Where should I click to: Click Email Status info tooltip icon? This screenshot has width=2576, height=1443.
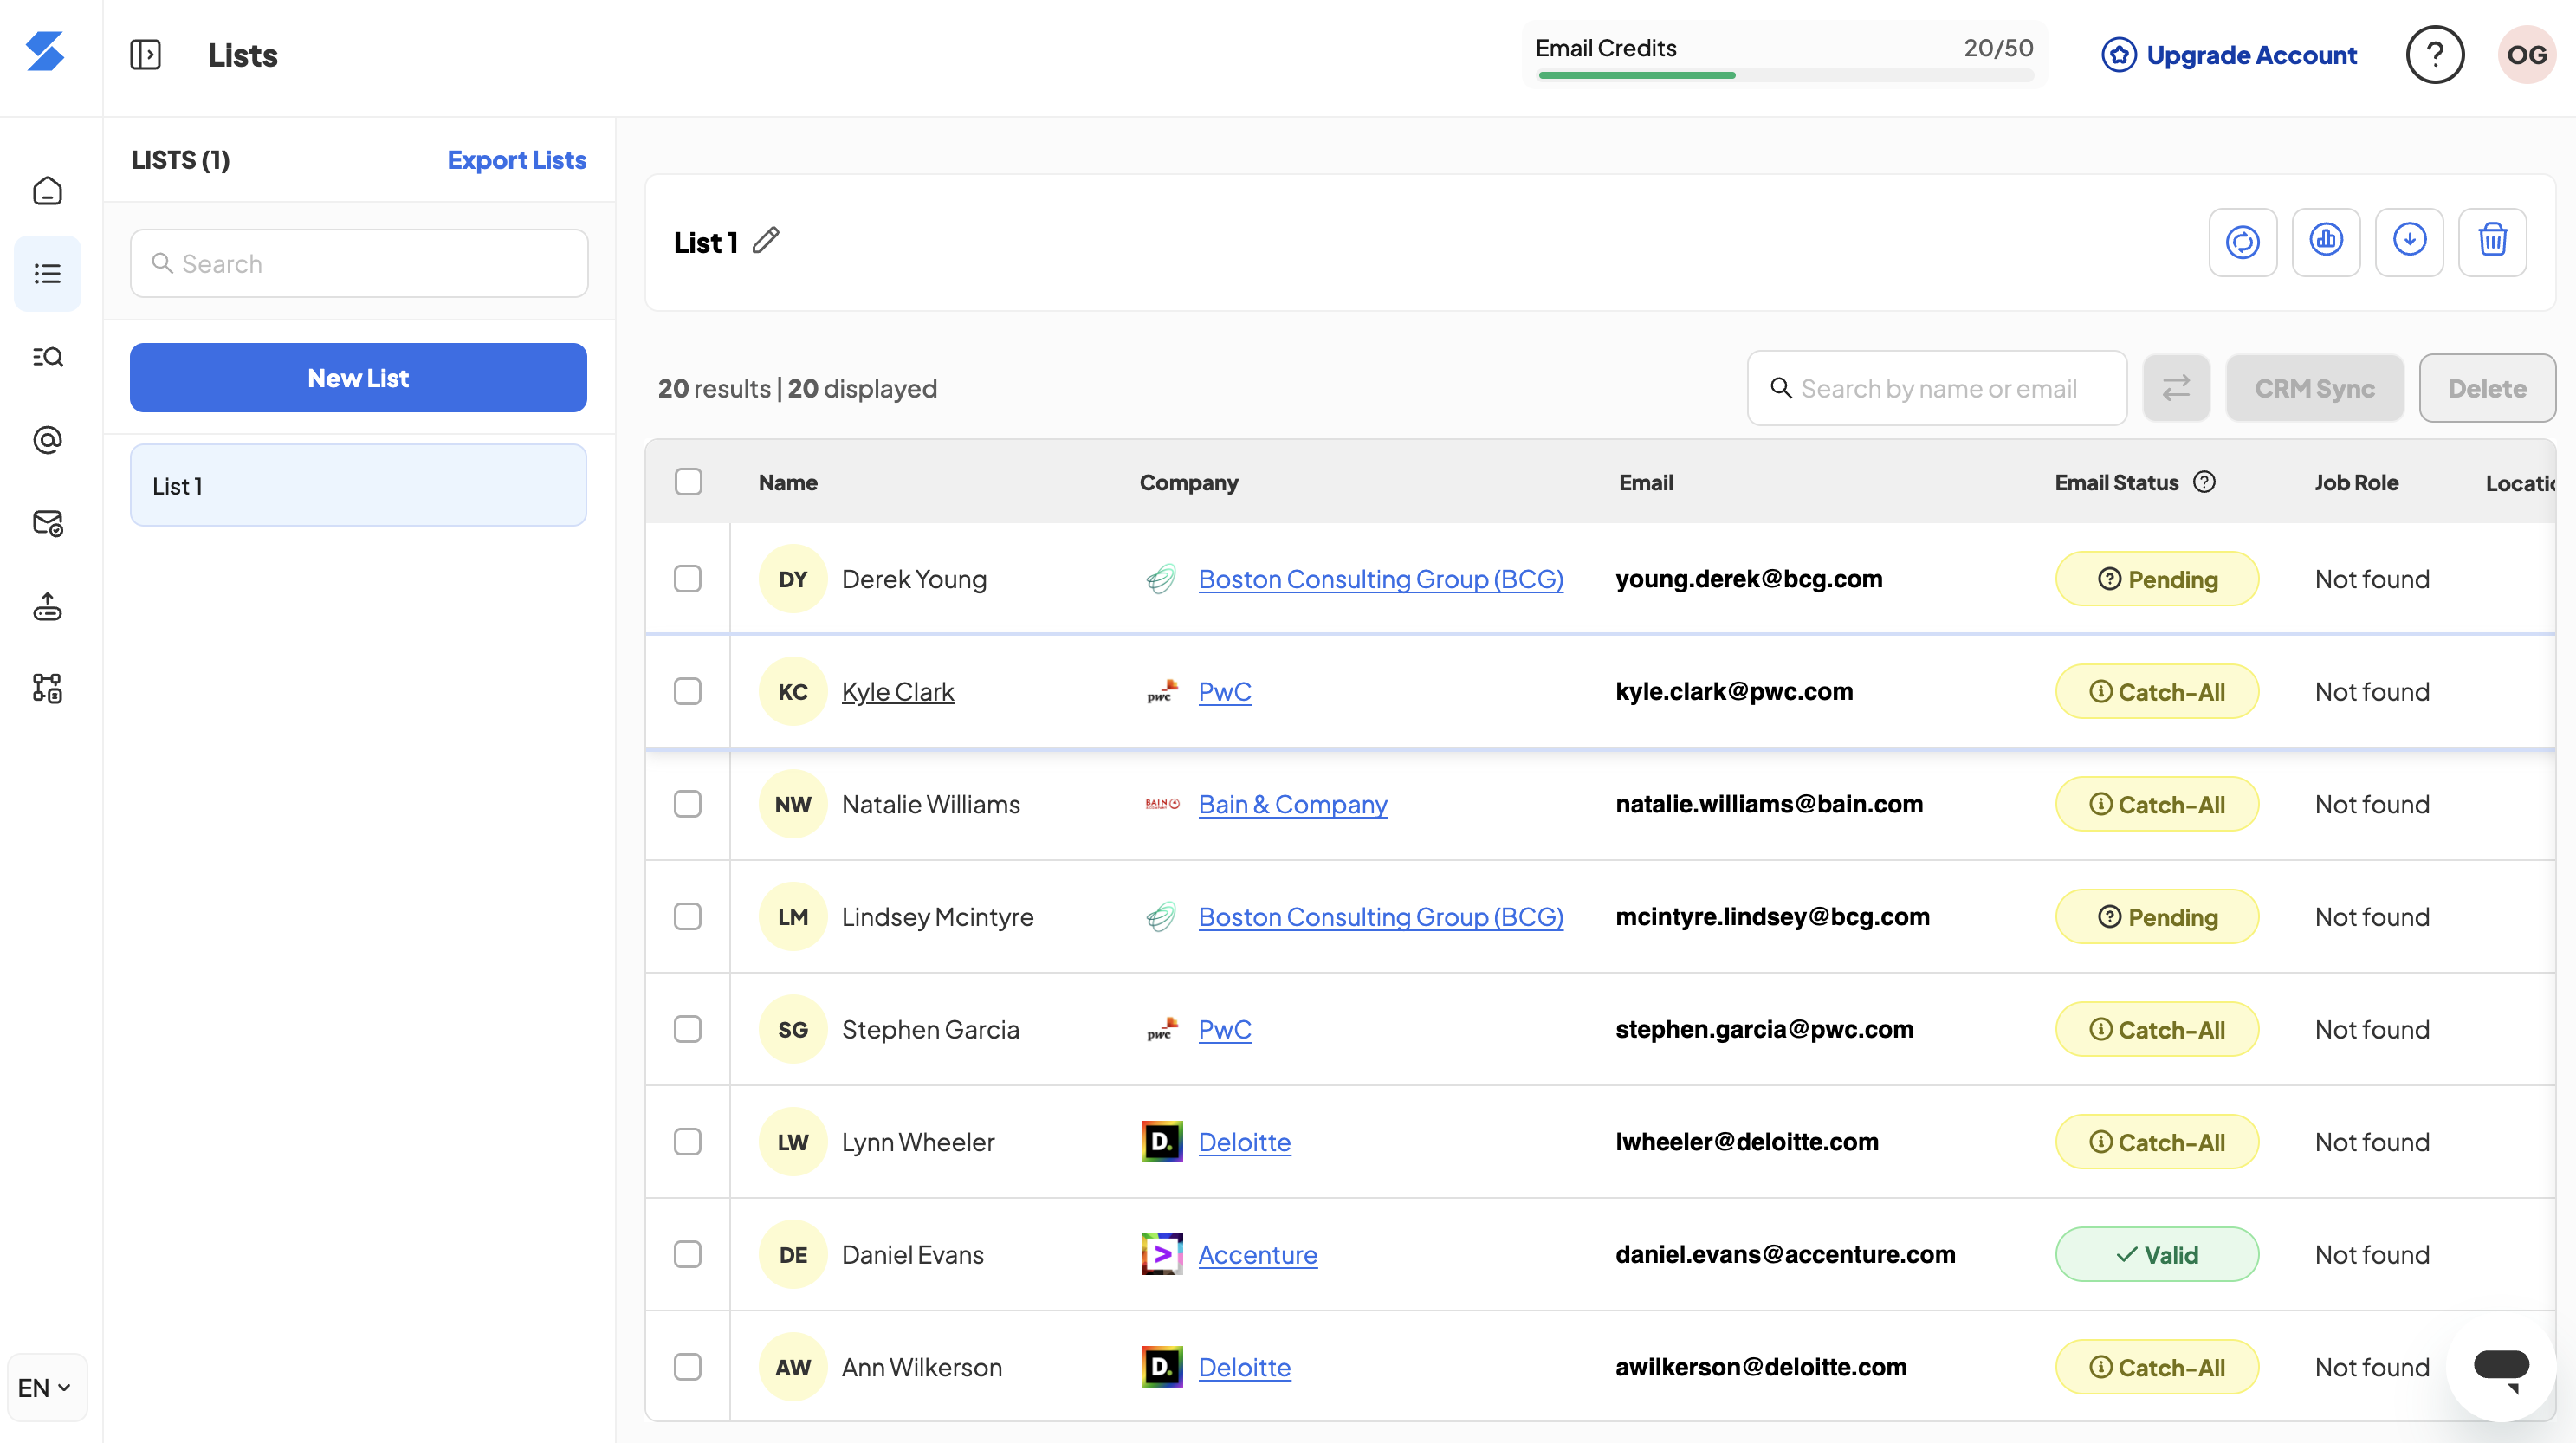[2204, 482]
